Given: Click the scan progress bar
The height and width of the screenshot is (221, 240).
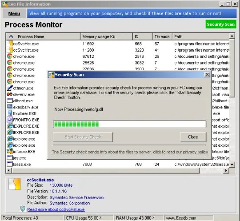Looking at the screenshot, I should (129, 124).
